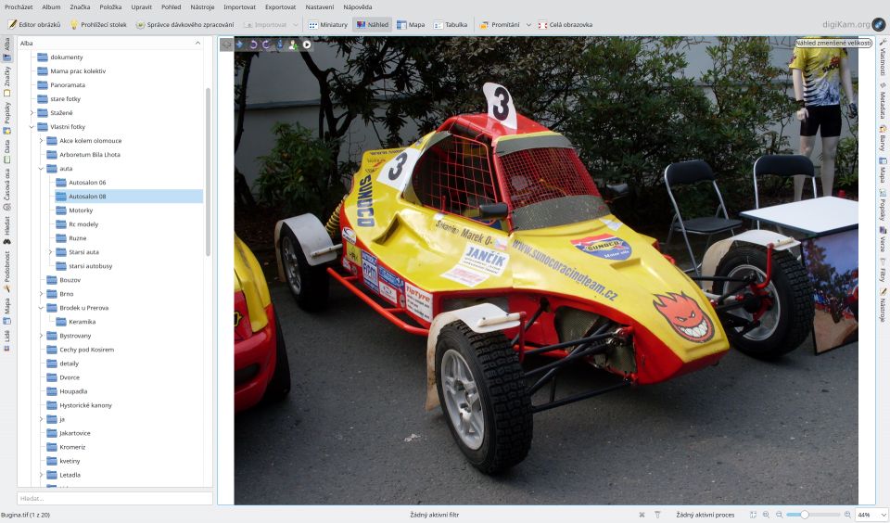Open the Položka menu

coord(110,6)
